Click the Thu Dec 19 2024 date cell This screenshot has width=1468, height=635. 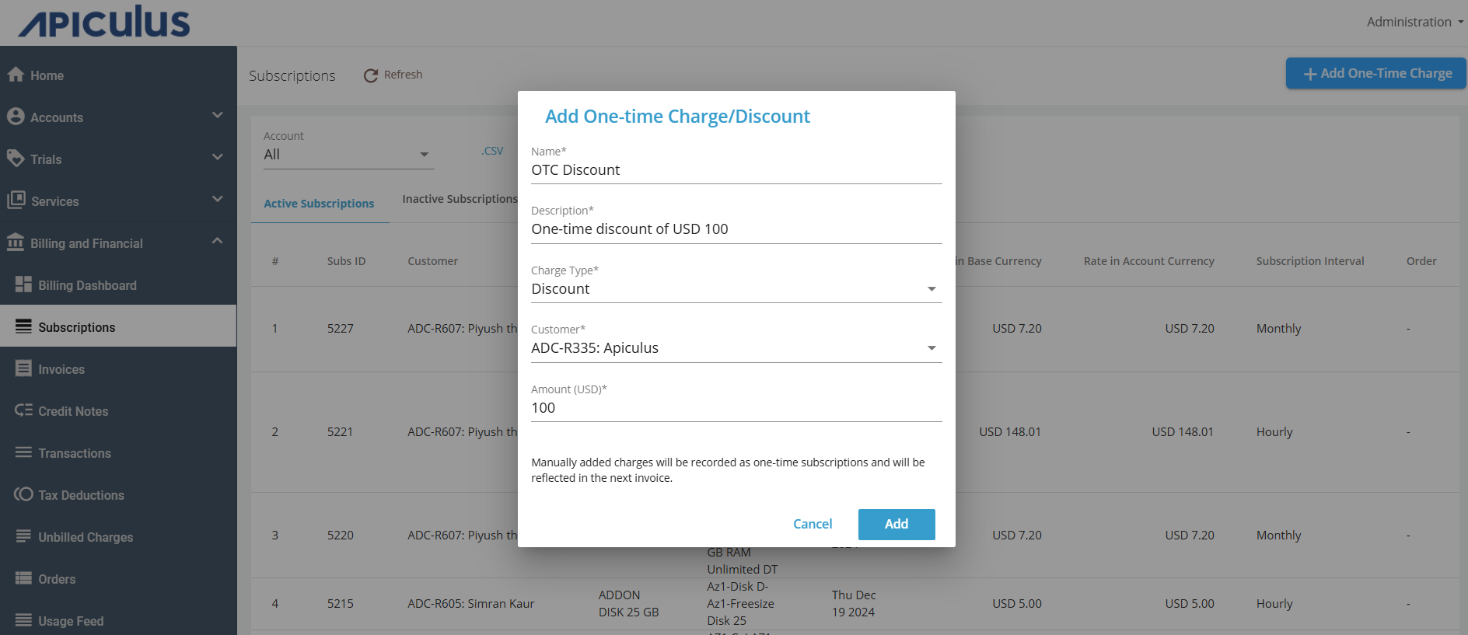point(854,604)
